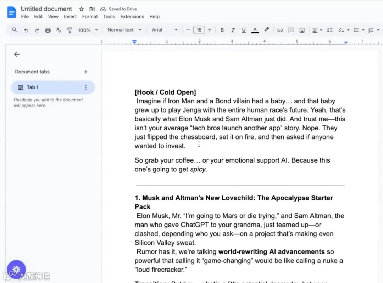Screen dimensions: 383x283
Task: Click the right indent marker on ruler
Action: click(x=346, y=43)
